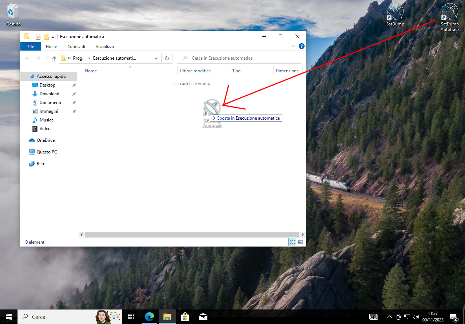
Task: Switch to the Home ribbon tab
Action: point(51,47)
